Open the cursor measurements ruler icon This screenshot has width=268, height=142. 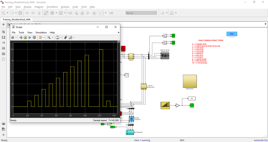coord(71,38)
